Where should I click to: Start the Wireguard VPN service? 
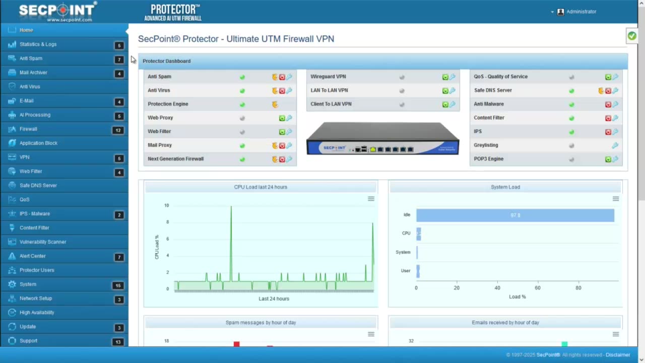445,77
